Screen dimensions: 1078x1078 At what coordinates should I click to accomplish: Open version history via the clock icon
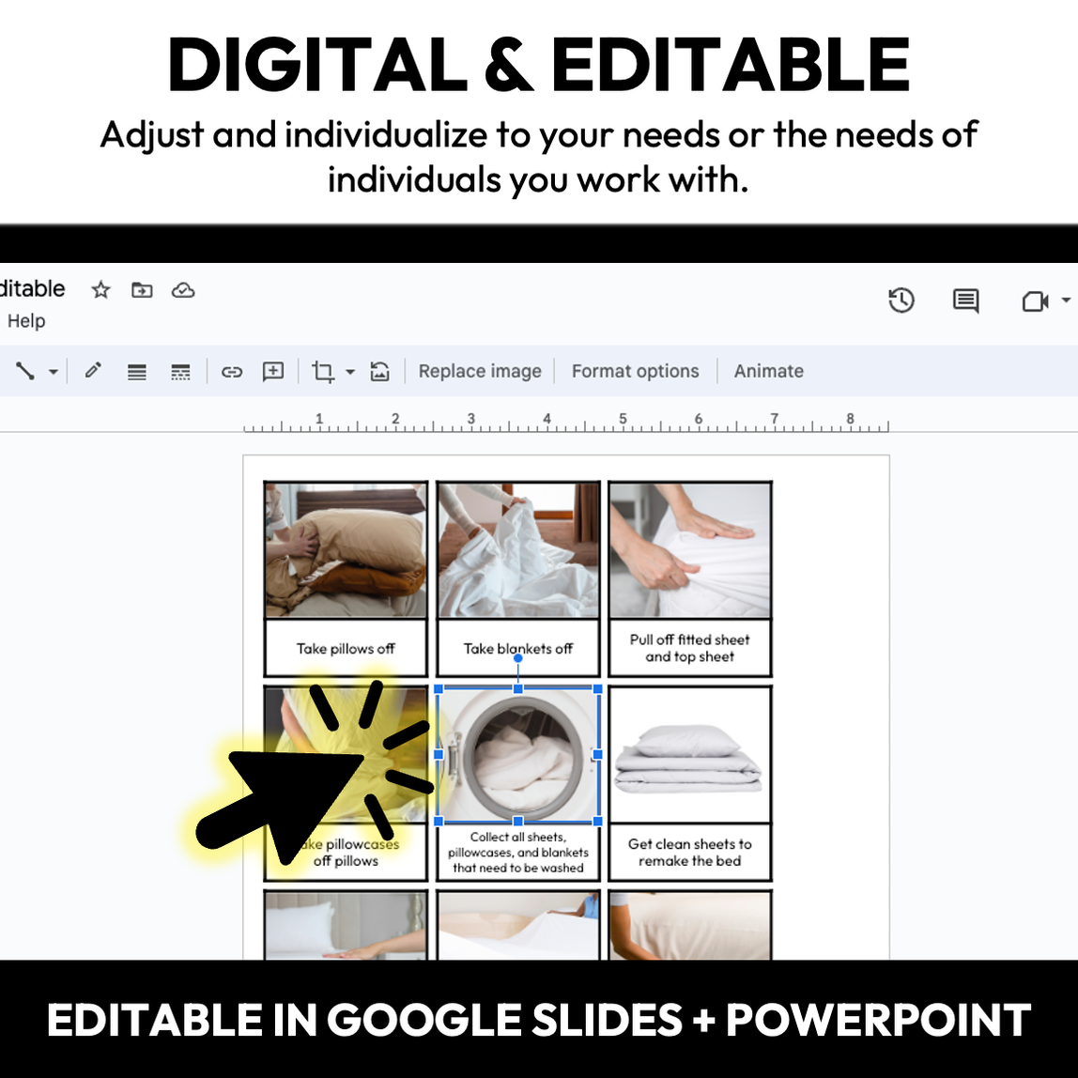click(901, 300)
